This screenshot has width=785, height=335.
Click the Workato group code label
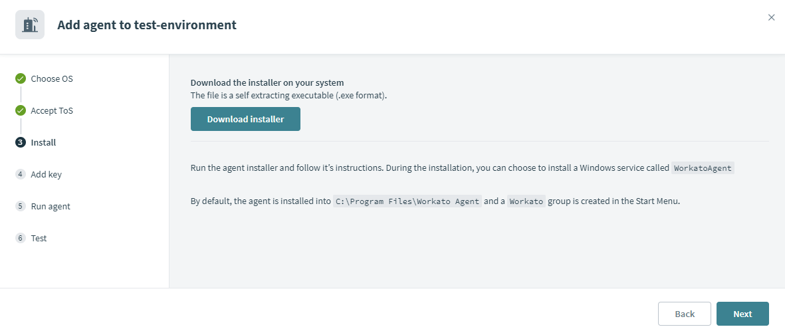coord(526,201)
